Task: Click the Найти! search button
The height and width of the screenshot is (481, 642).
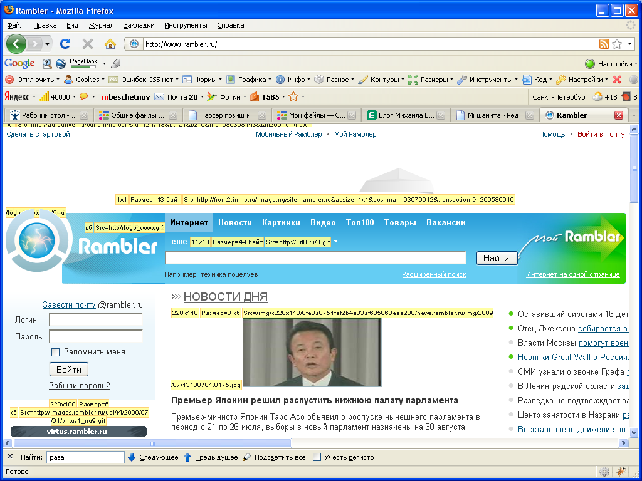Action: pos(497,258)
